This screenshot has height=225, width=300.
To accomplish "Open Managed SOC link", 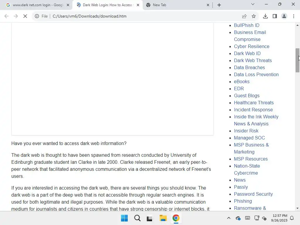I will click(249, 138).
